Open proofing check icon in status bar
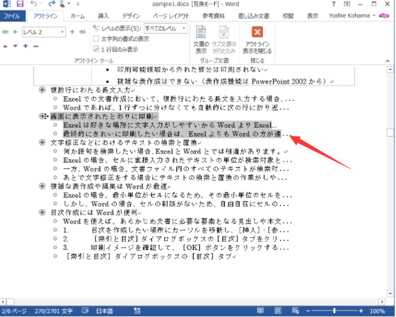This screenshot has width=396, height=317. [x=85, y=311]
